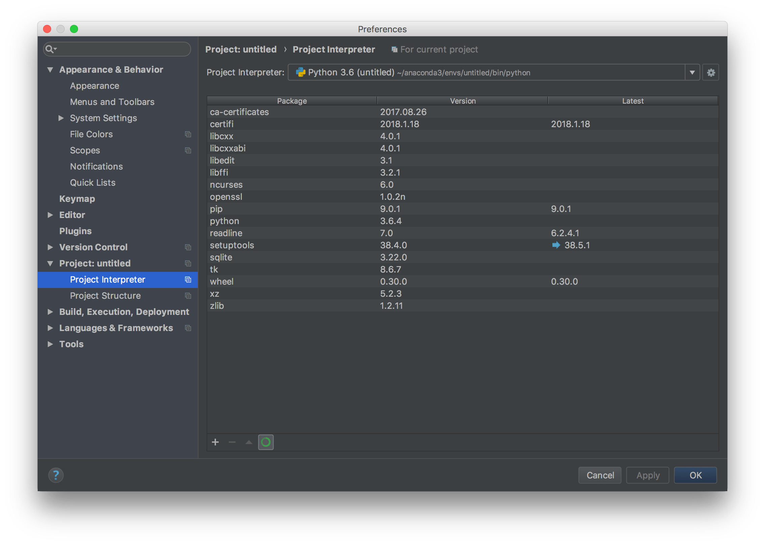Select the Keymap settings entry
The height and width of the screenshot is (545, 765).
pyautogui.click(x=77, y=198)
